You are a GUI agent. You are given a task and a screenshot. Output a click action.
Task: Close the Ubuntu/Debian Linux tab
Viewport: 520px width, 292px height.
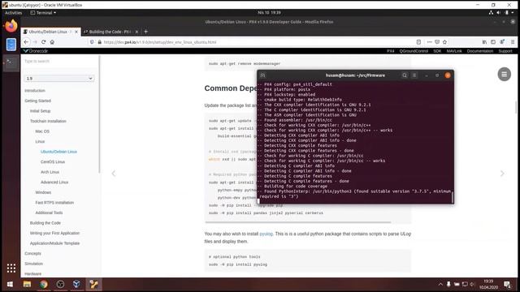[76, 32]
